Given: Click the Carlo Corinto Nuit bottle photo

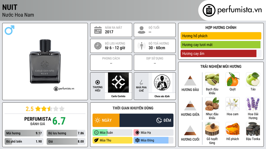Looking at the screenshot, I should (45, 62).
